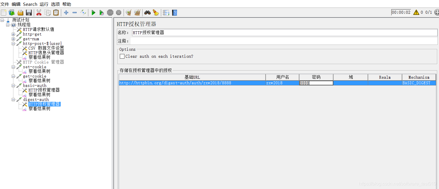
Task: Open the 文件 menu
Action: coord(5,4)
